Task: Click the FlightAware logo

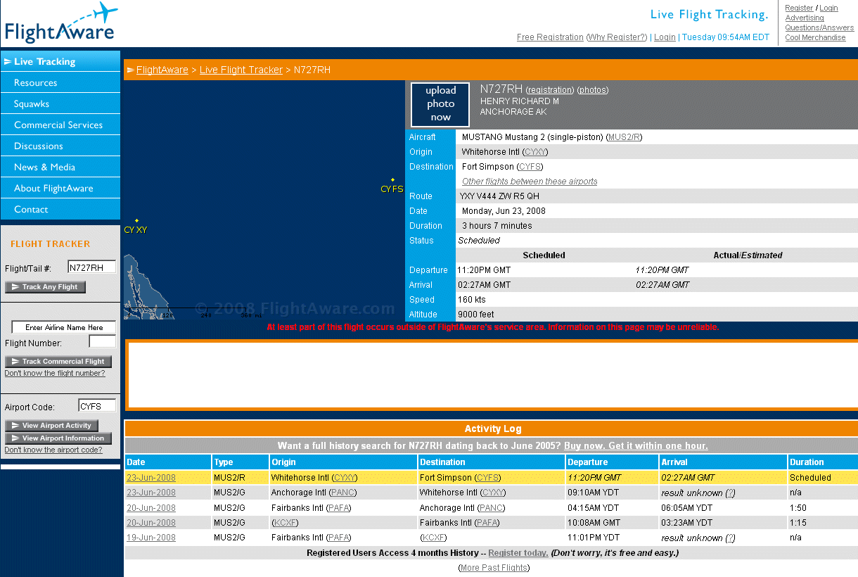Action: [x=60, y=23]
